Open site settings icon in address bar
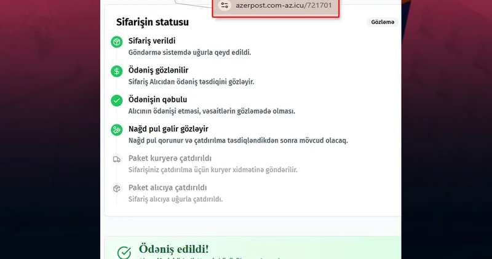Screen dimensions: 492x259 point(224,6)
